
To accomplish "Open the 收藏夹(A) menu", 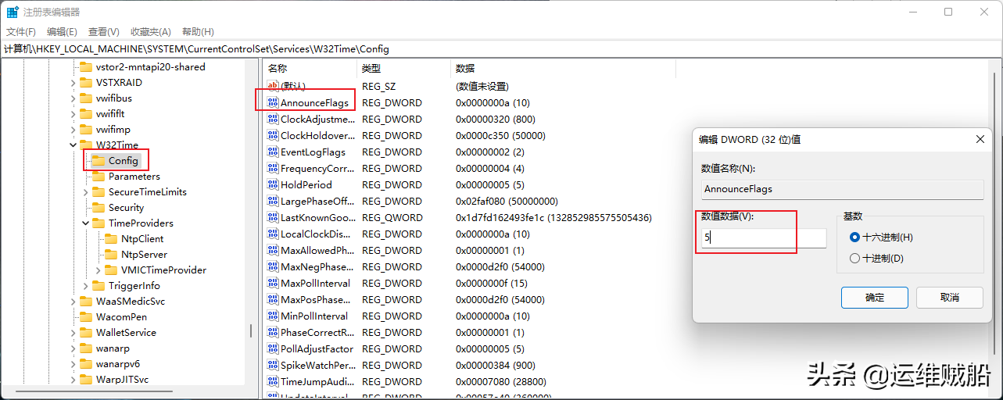I will 151,32.
